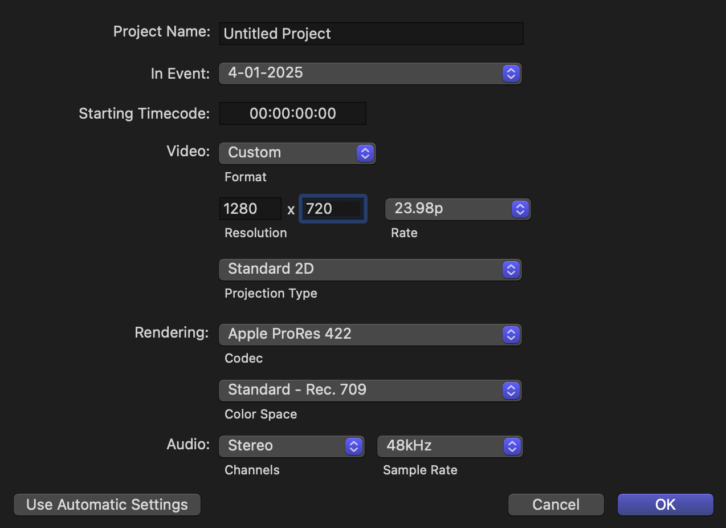Click the Projection Type popup chevron icon

pos(511,269)
